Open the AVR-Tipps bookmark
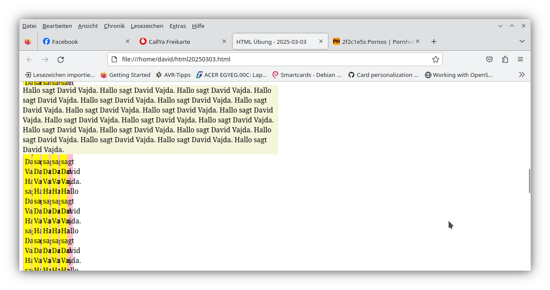The image size is (550, 290). coord(173,75)
